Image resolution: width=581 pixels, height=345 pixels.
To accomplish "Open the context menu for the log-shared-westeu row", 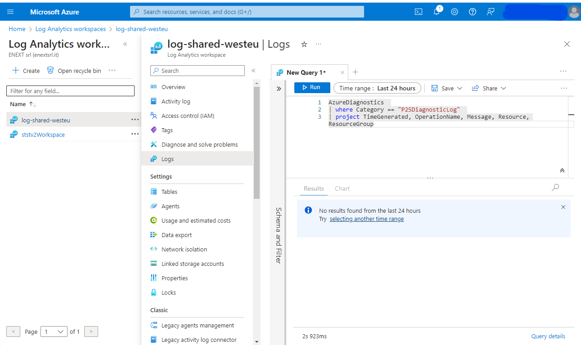I will point(135,120).
